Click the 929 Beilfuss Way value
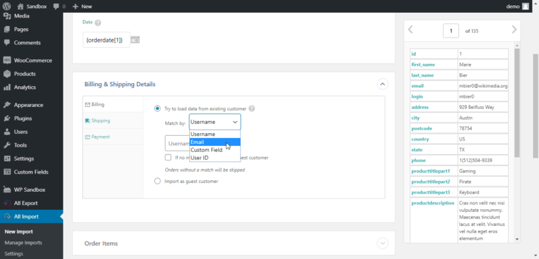 (x=476, y=107)
